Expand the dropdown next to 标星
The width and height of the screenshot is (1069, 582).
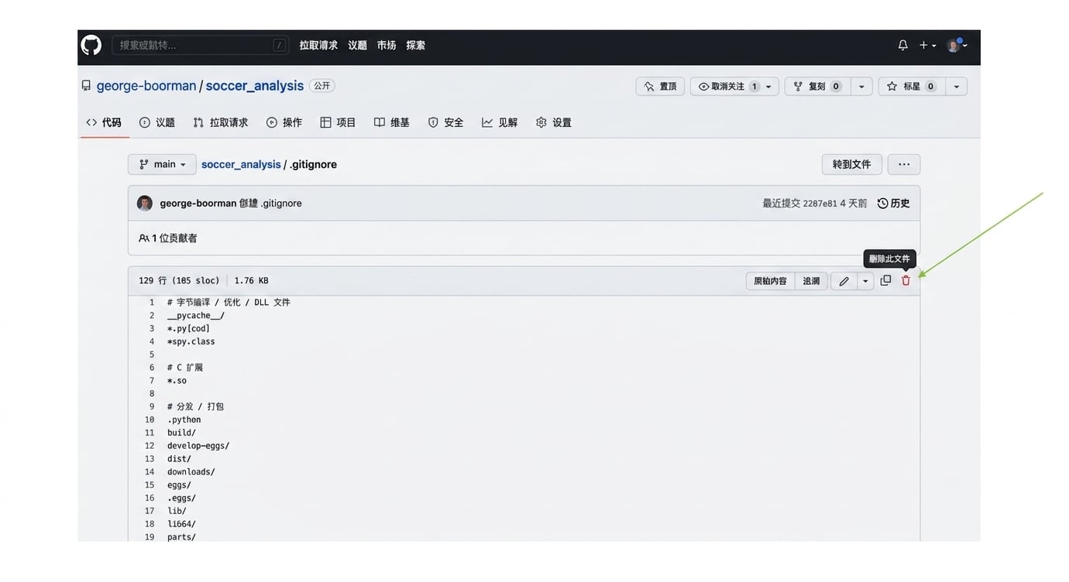[x=957, y=87]
